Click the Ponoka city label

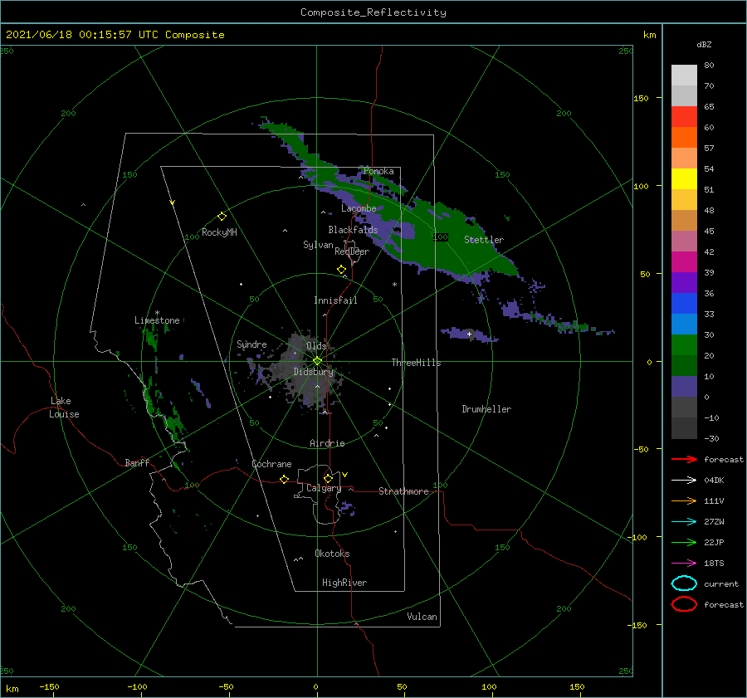click(x=378, y=171)
